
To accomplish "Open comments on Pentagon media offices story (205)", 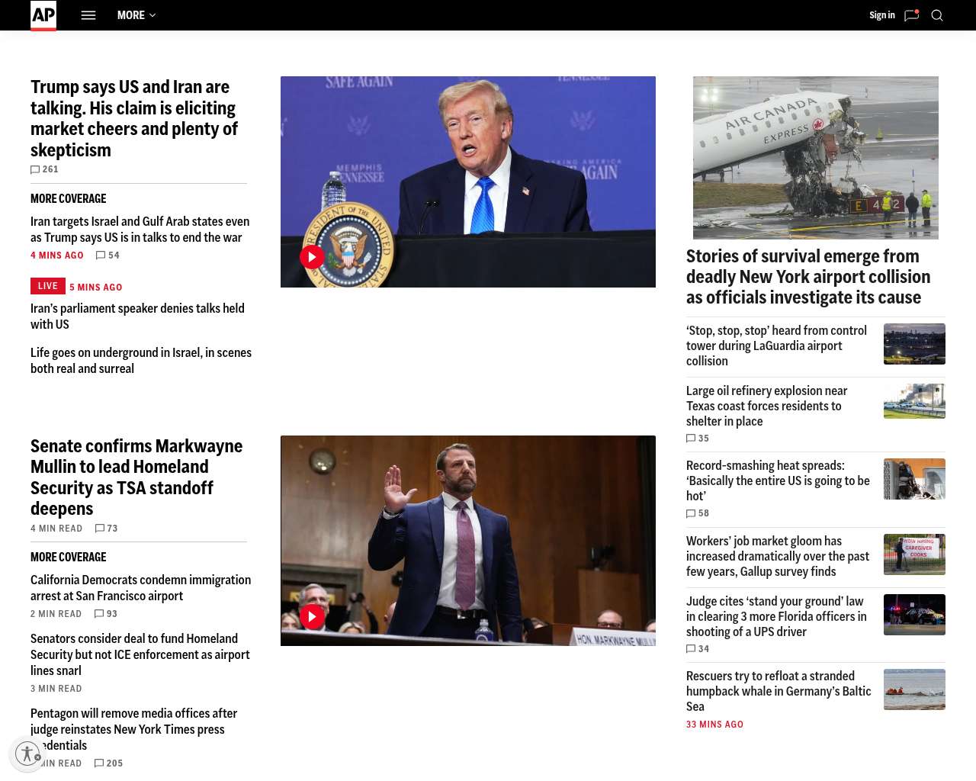I will click(x=108, y=763).
